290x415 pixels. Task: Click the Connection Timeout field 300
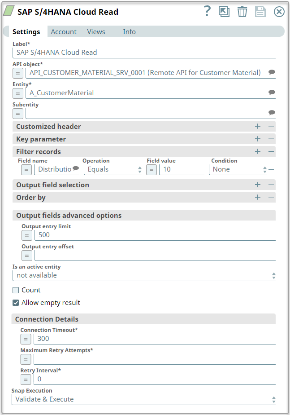click(x=155, y=339)
